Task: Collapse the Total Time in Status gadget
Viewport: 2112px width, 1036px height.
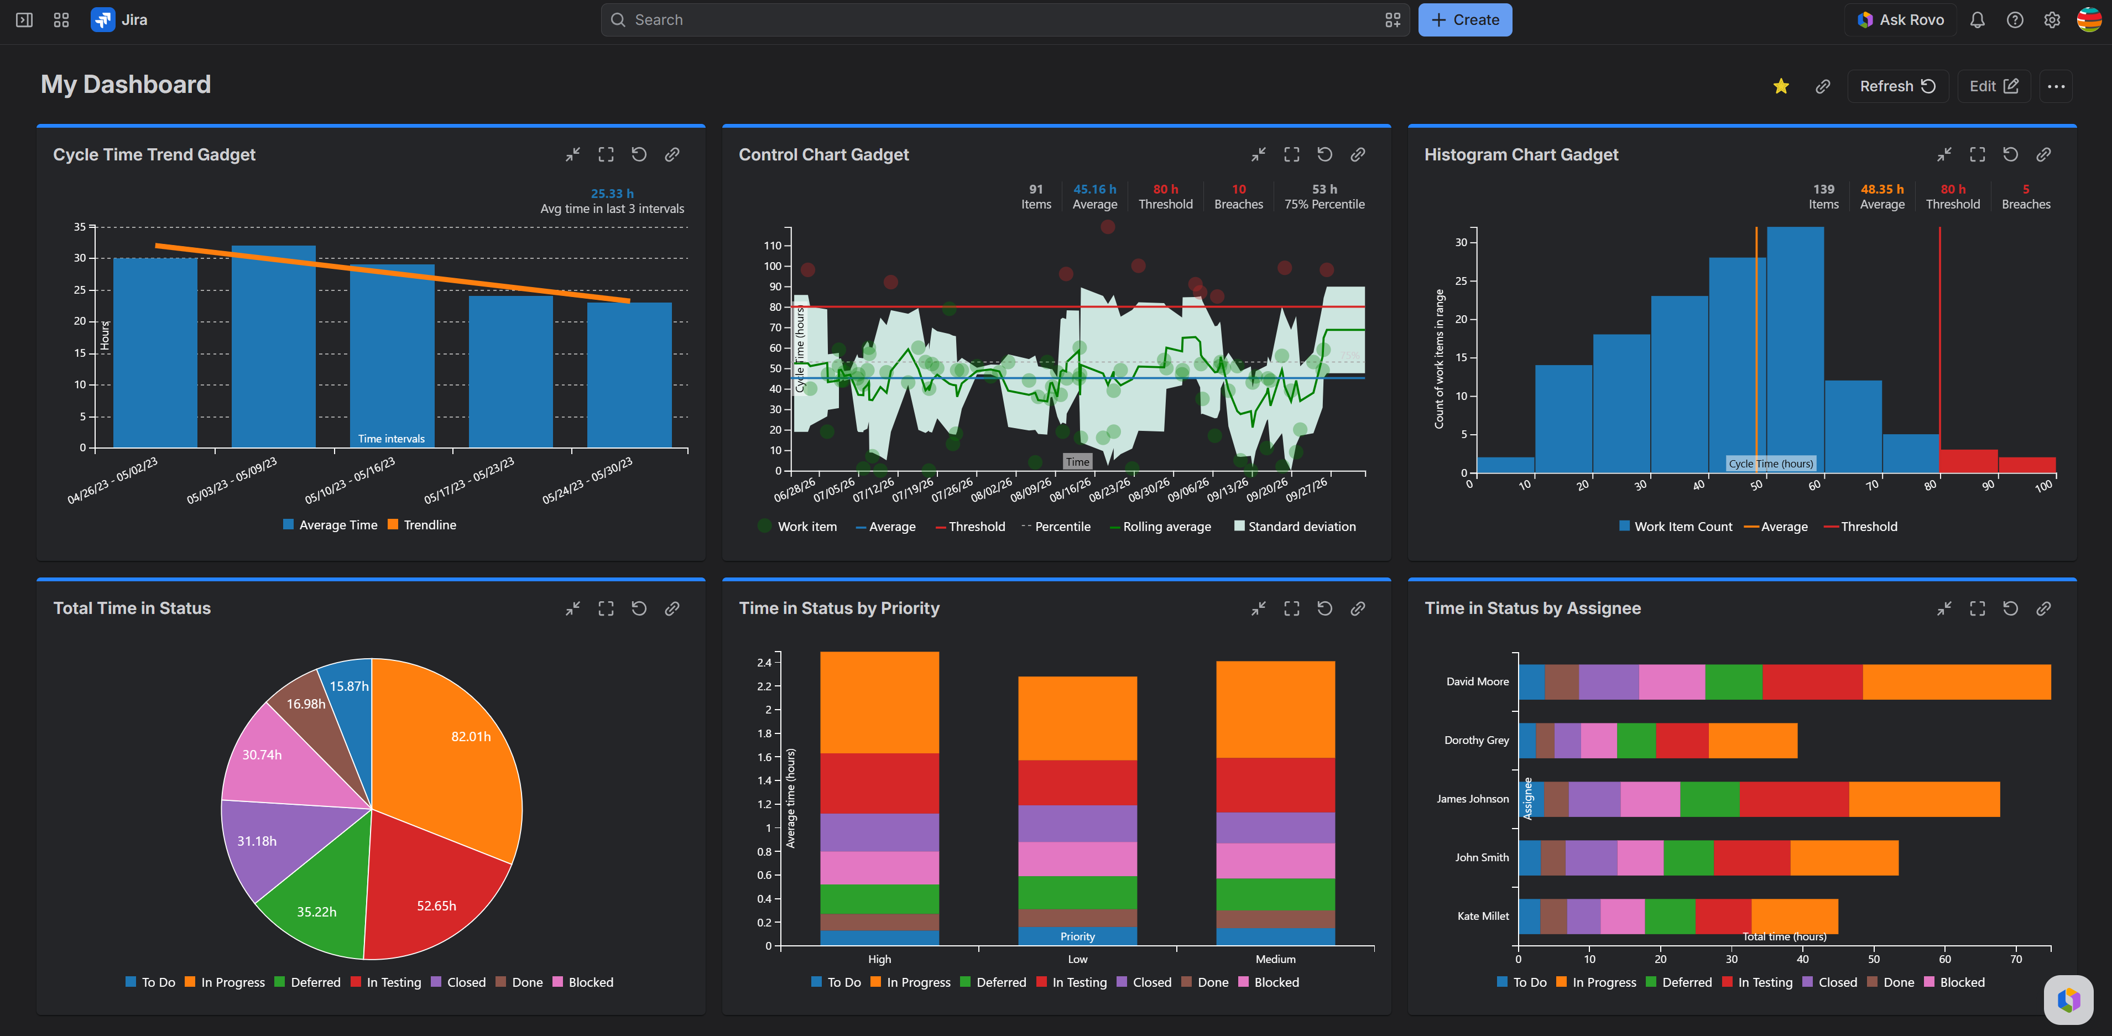Action: [572, 608]
